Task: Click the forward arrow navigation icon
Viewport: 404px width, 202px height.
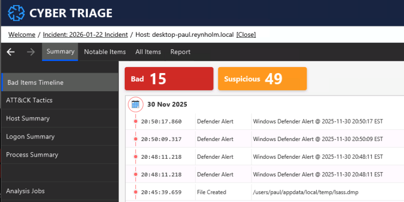Action: point(30,52)
